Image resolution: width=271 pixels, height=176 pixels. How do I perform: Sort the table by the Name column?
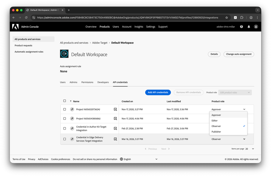click(76, 101)
